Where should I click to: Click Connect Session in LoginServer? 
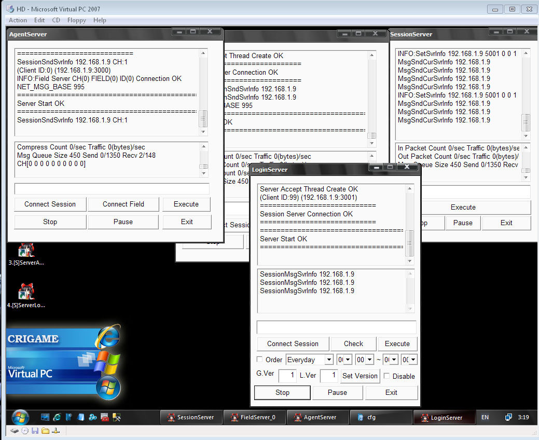pos(293,343)
